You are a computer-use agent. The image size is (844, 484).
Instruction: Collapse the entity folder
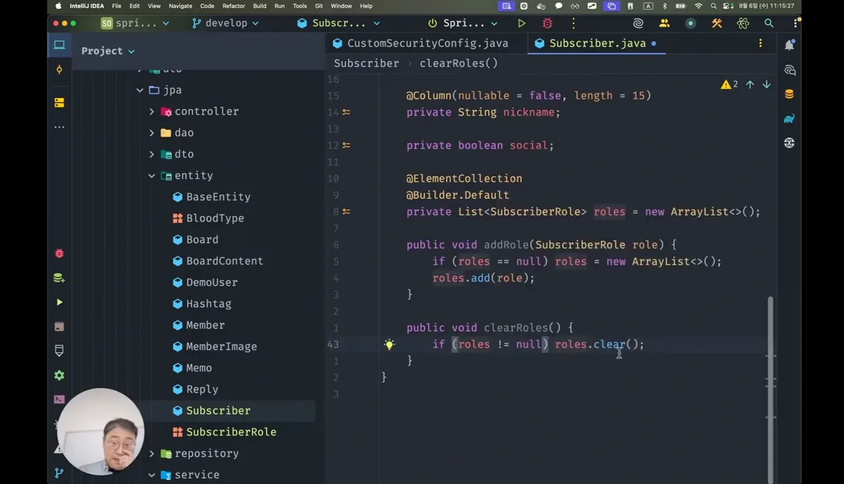152,176
